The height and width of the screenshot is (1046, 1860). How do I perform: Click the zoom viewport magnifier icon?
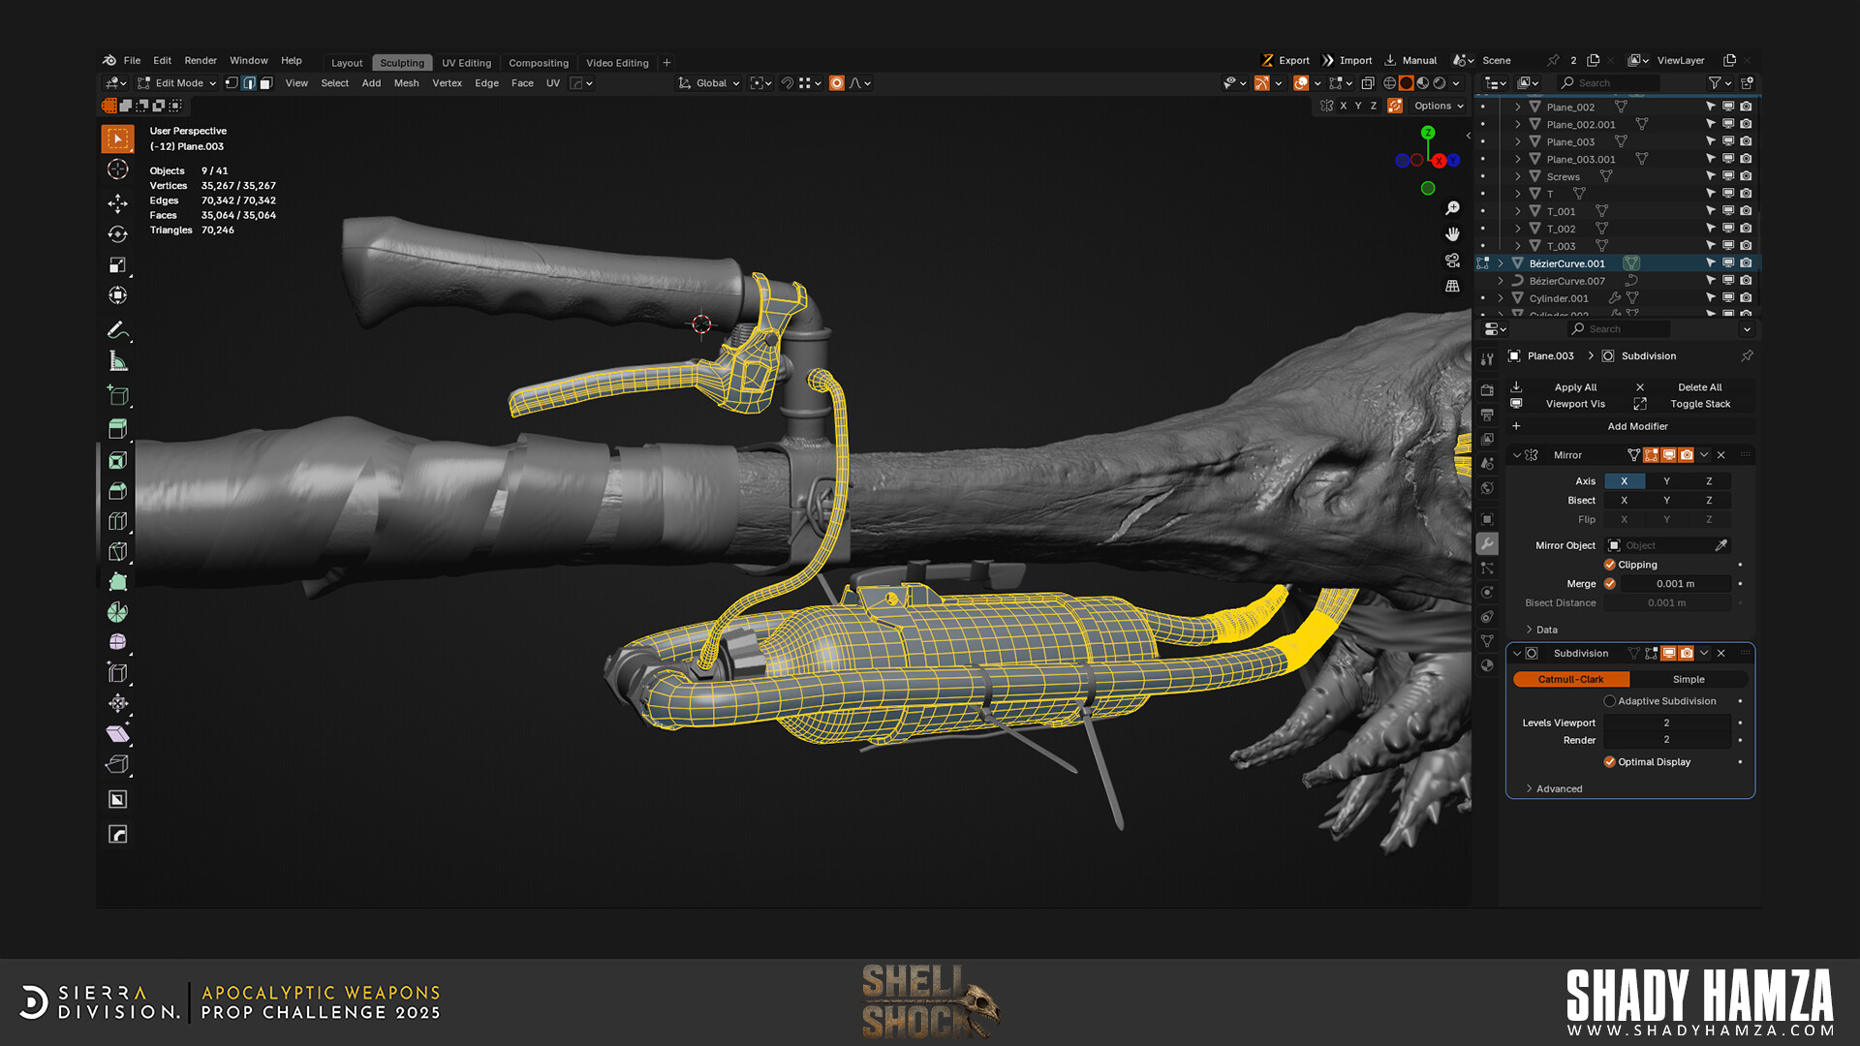(x=1452, y=208)
